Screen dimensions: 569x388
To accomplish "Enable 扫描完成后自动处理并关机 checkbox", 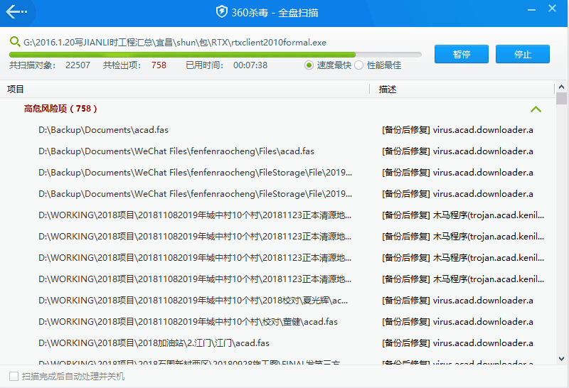I will click(x=14, y=377).
